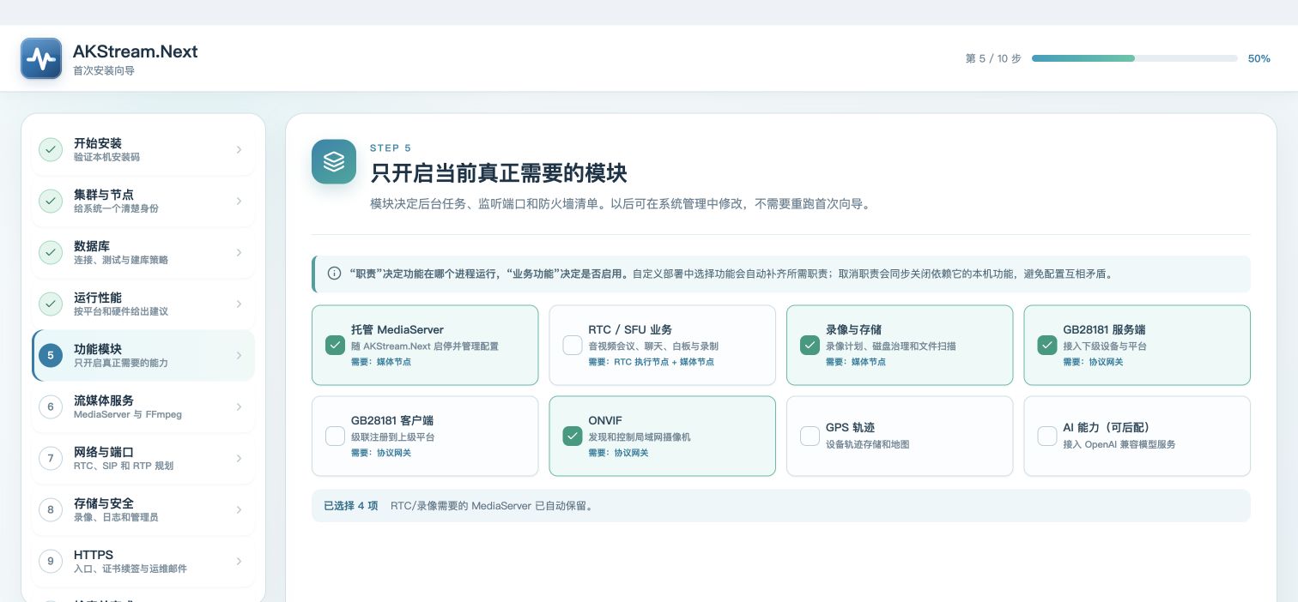This screenshot has height=602, width=1298.
Task: Enable the GB28181 客户端 checkbox
Action: 335,436
